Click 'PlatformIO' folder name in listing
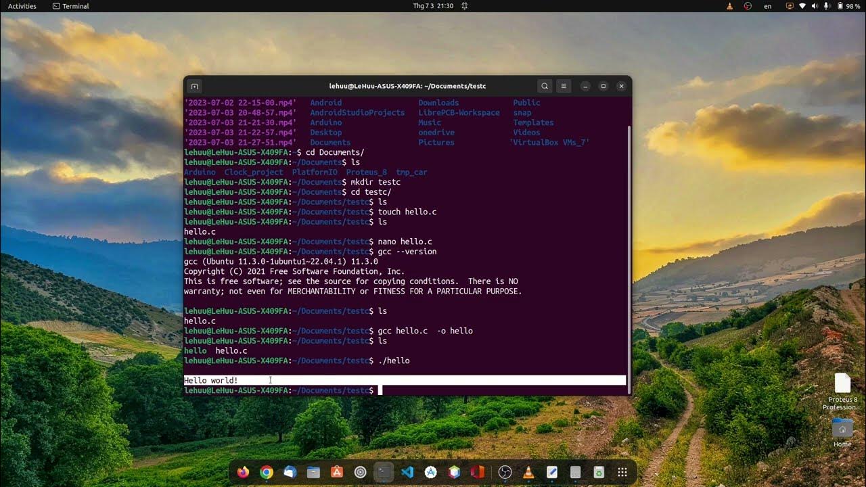The height and width of the screenshot is (487, 866). click(315, 172)
